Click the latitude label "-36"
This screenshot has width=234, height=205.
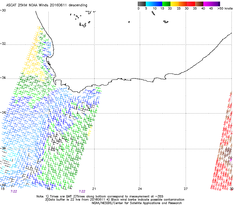click(3, 112)
